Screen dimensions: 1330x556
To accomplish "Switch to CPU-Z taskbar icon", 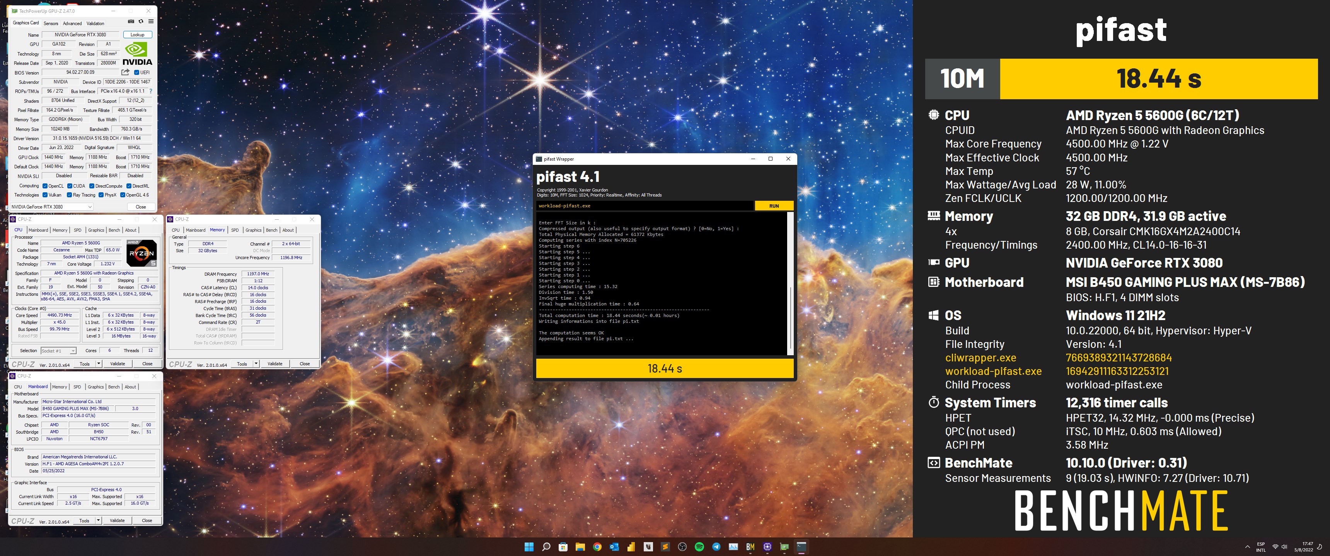I will (768, 547).
